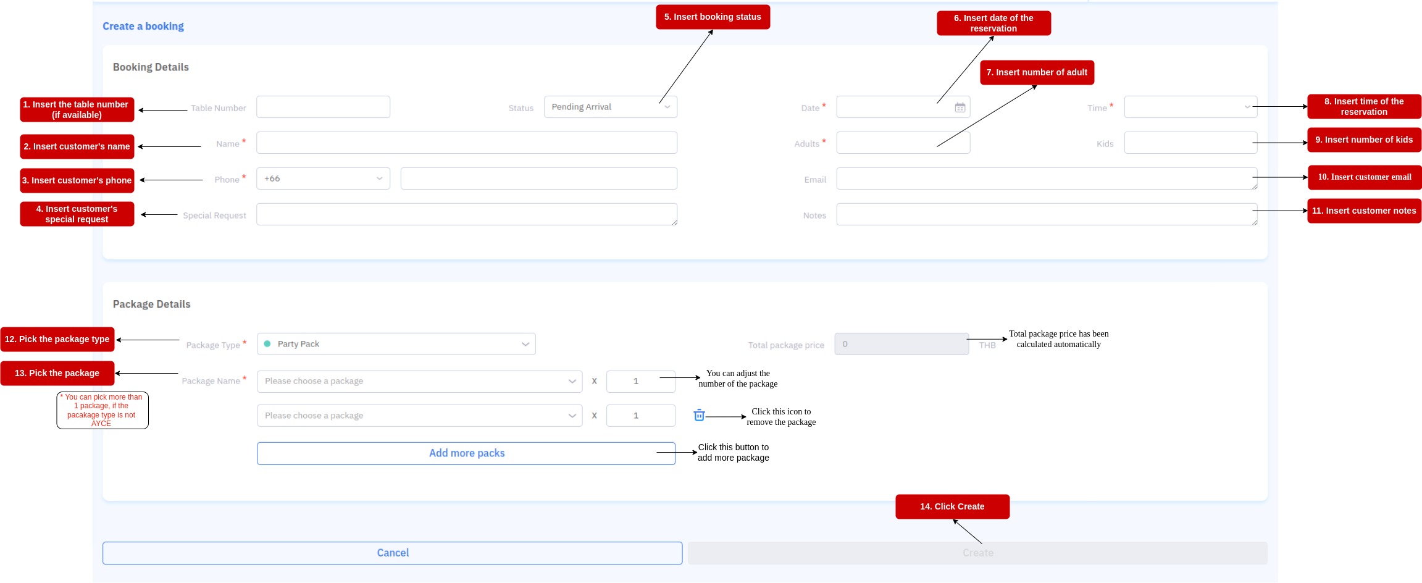1422x583 pixels.
Task: Click the Kids number field
Action: [x=1190, y=143]
